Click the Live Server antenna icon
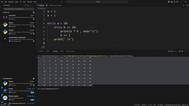This screenshot has width=189, height=106. coord(5,17)
